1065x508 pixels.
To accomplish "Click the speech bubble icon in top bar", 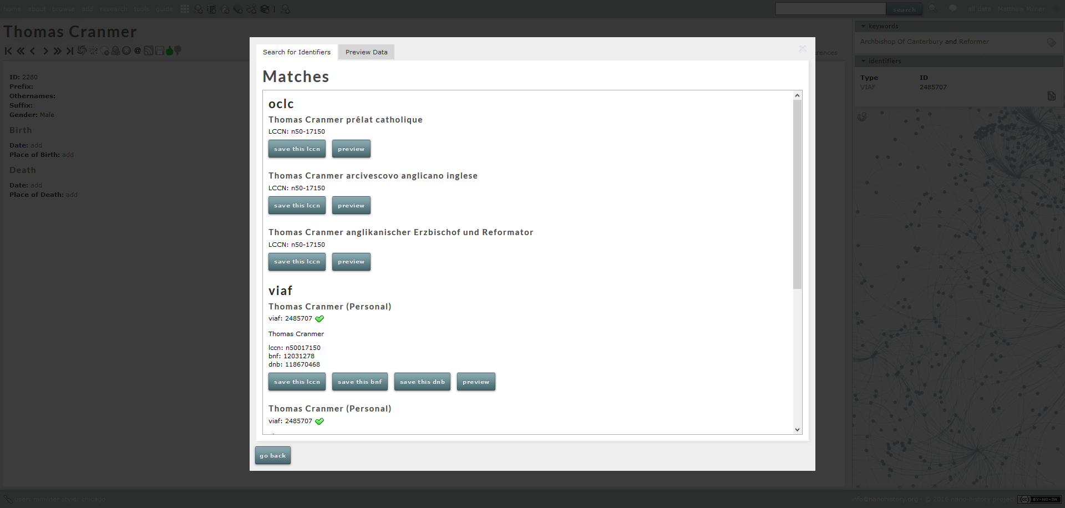I will click(x=953, y=8).
